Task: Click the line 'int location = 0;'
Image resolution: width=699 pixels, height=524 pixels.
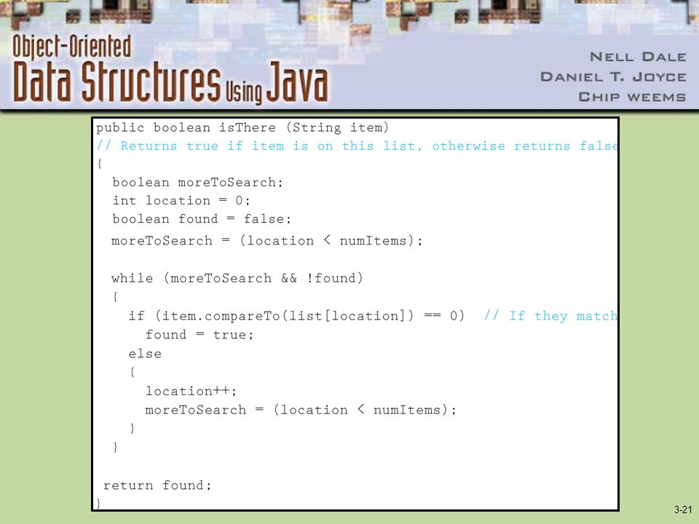Action: click(181, 201)
